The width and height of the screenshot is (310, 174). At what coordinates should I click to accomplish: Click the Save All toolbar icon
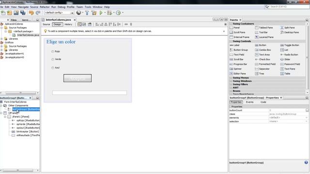click(23, 13)
